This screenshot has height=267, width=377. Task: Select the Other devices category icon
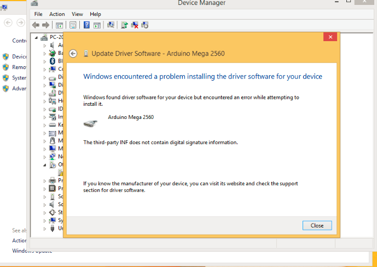53,164
